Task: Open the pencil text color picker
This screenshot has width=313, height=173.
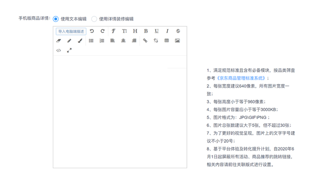Action: click(x=69, y=41)
